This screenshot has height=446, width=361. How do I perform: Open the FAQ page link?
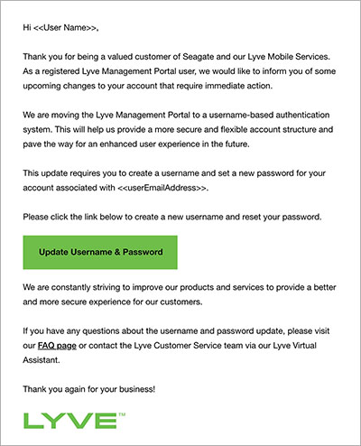(x=57, y=346)
